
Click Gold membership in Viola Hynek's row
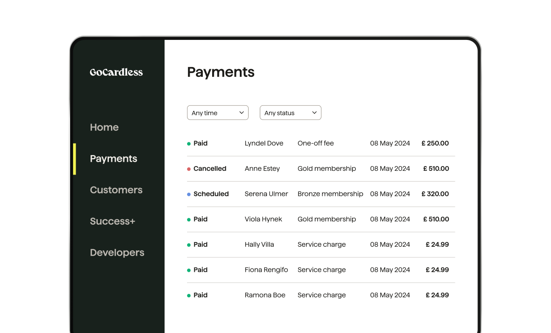coord(327,219)
